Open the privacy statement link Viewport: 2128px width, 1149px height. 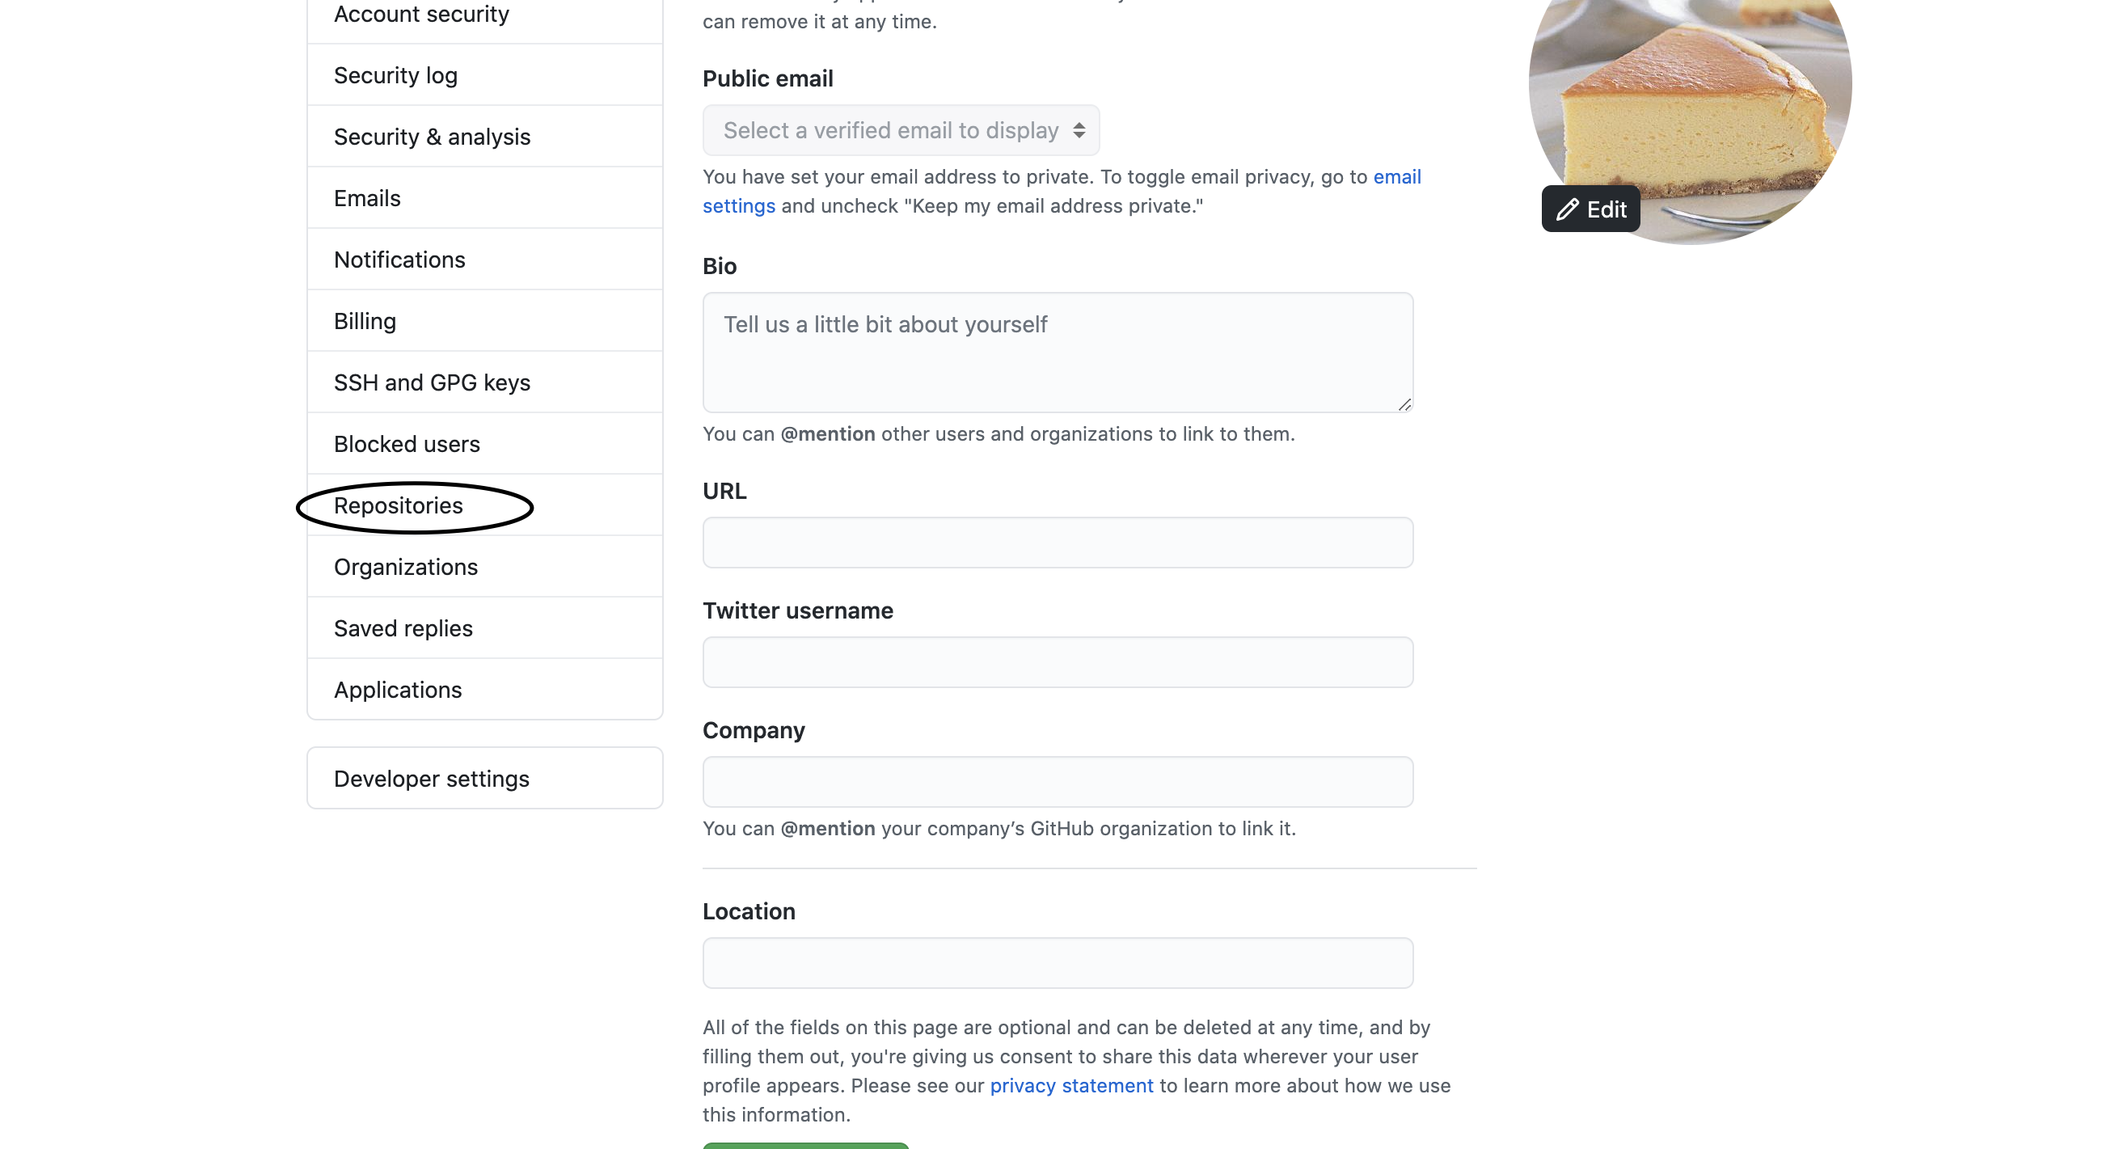[1071, 1085]
